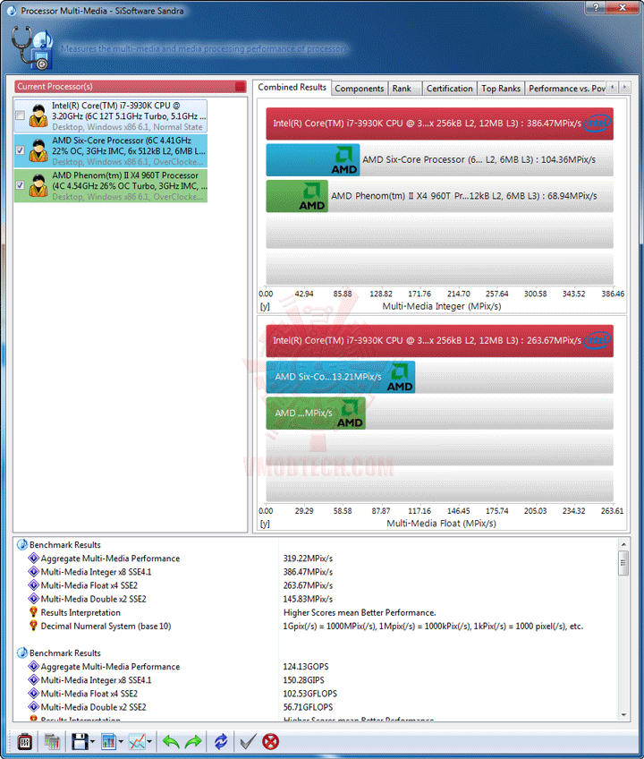Click the help question mark title button
The image size is (644, 759).
point(596,7)
